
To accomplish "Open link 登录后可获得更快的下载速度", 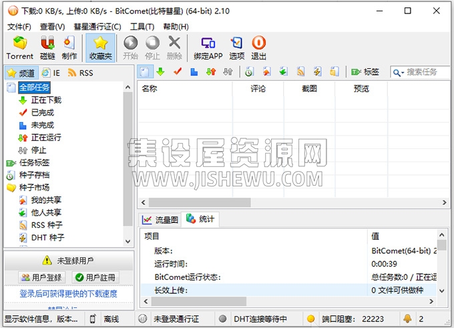I will coord(68,294).
